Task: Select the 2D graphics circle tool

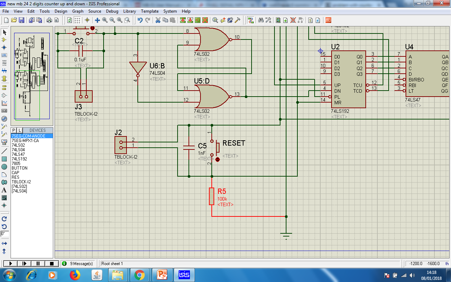Action: [x=4, y=167]
